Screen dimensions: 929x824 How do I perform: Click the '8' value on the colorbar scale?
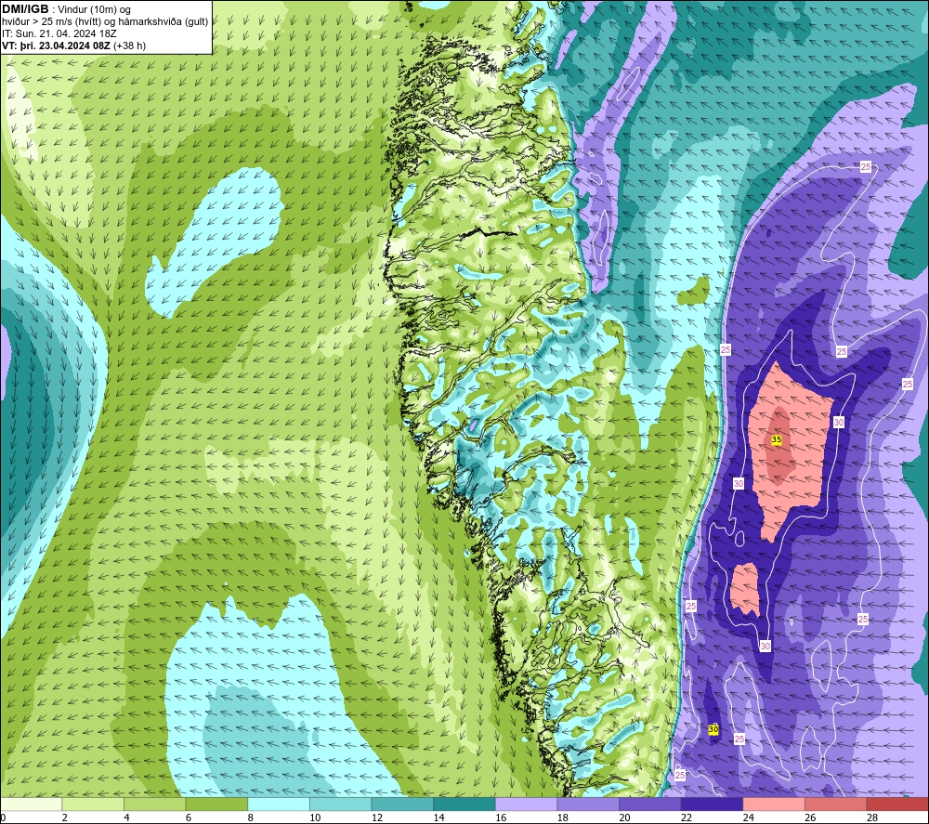pos(251,817)
